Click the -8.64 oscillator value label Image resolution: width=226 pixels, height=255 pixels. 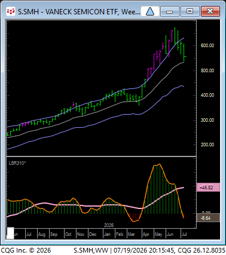pos(208,218)
